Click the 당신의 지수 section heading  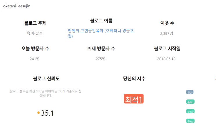134,78
